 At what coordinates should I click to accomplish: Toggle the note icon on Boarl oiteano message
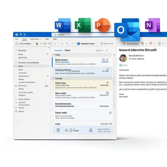pyautogui.click(x=104, y=60)
